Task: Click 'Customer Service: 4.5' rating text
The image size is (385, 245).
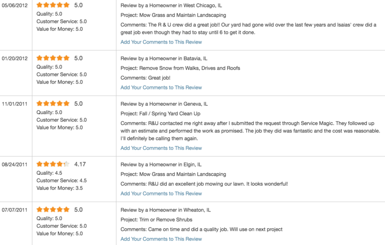Action: click(x=62, y=181)
